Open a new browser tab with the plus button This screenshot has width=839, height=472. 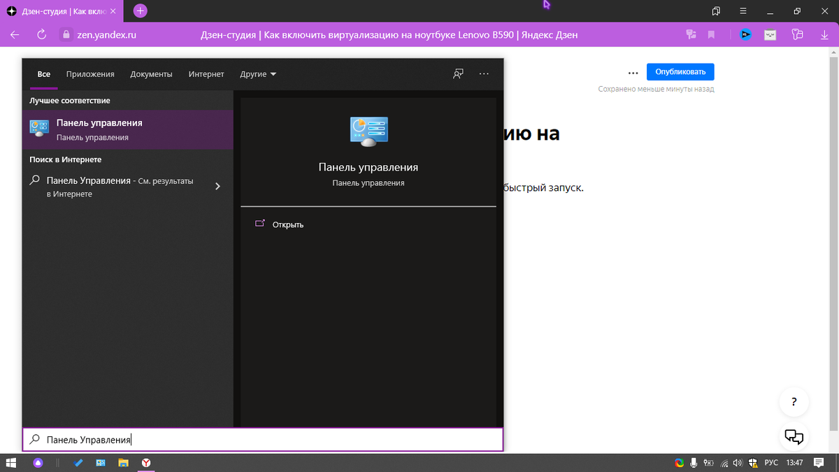(x=140, y=10)
